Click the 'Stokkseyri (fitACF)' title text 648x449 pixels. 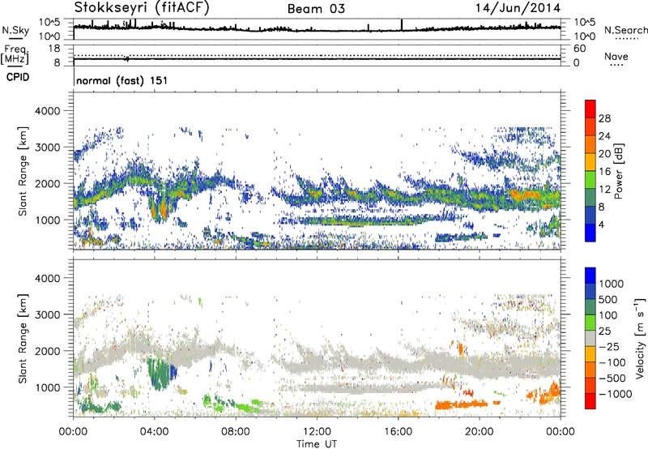tap(142, 8)
